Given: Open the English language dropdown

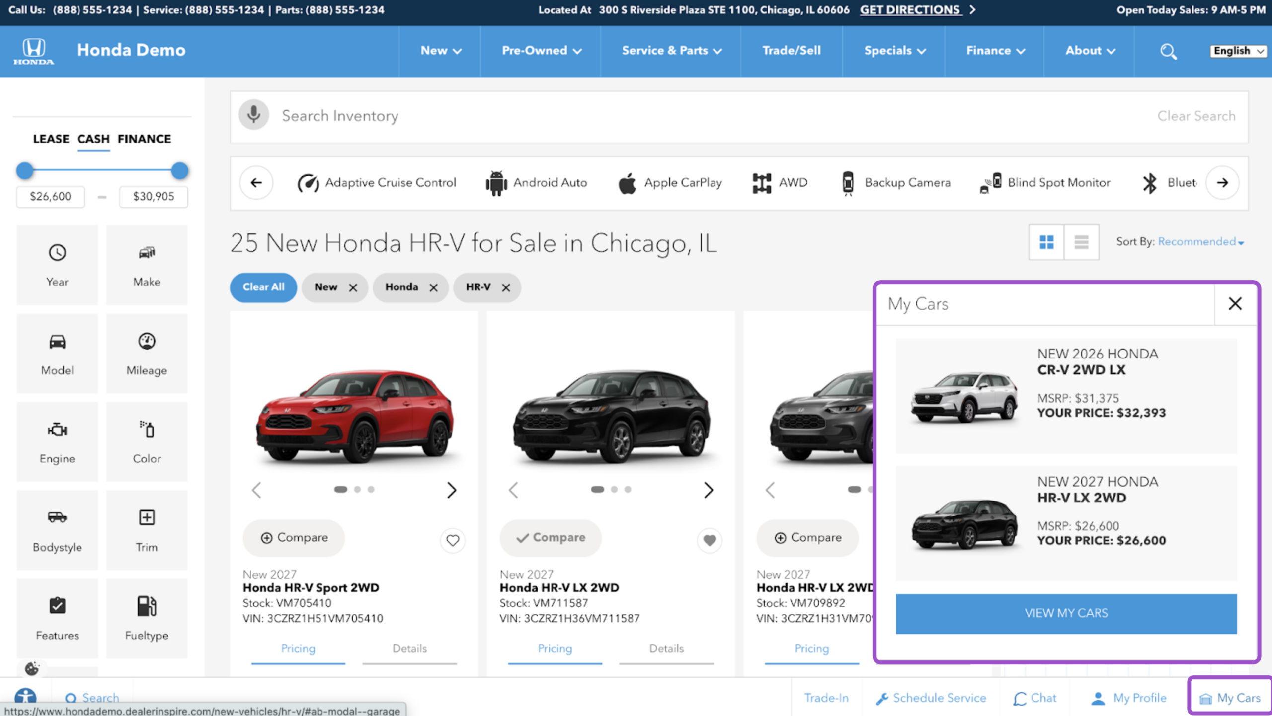Looking at the screenshot, I should pyautogui.click(x=1238, y=51).
